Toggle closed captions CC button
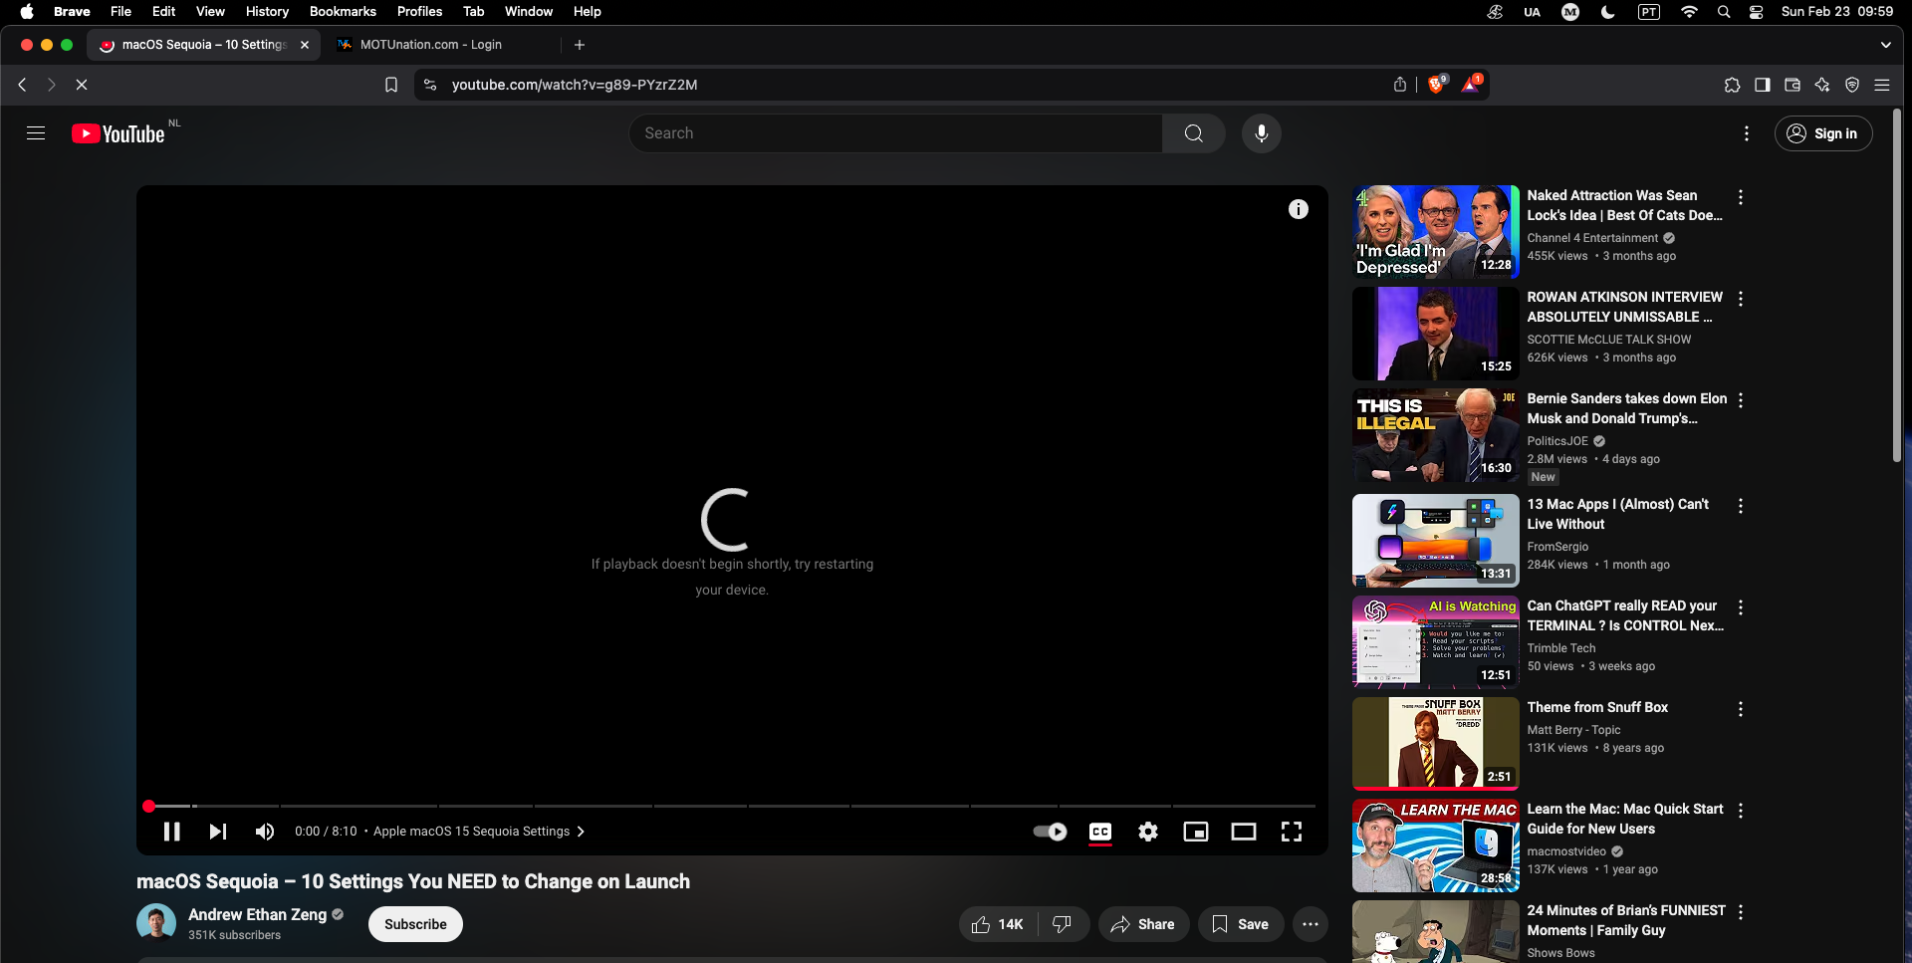The width and height of the screenshot is (1912, 963). [1100, 832]
